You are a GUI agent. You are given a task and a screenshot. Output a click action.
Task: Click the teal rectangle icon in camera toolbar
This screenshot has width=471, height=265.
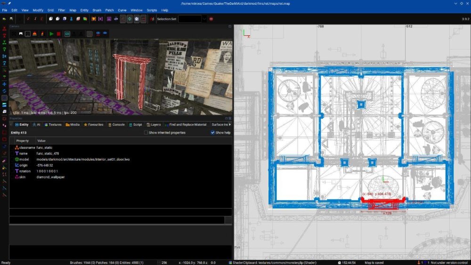(67, 34)
